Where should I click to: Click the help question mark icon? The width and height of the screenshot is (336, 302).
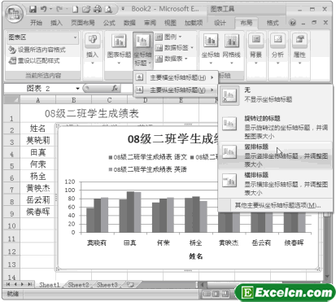(x=292, y=23)
